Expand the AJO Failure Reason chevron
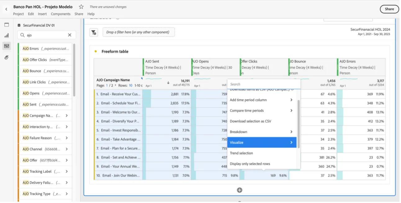 [67, 138]
